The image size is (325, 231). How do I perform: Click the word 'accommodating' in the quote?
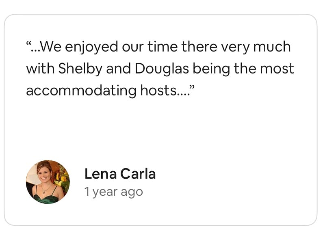[x=81, y=91]
